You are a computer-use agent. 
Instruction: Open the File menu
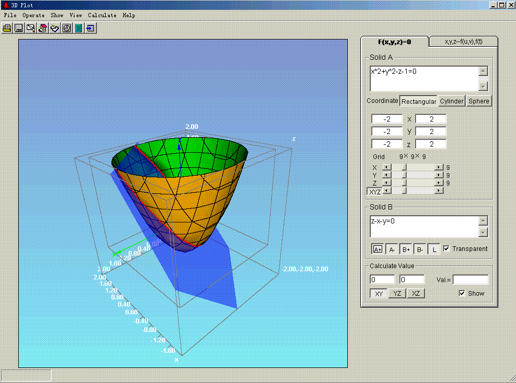tap(10, 15)
